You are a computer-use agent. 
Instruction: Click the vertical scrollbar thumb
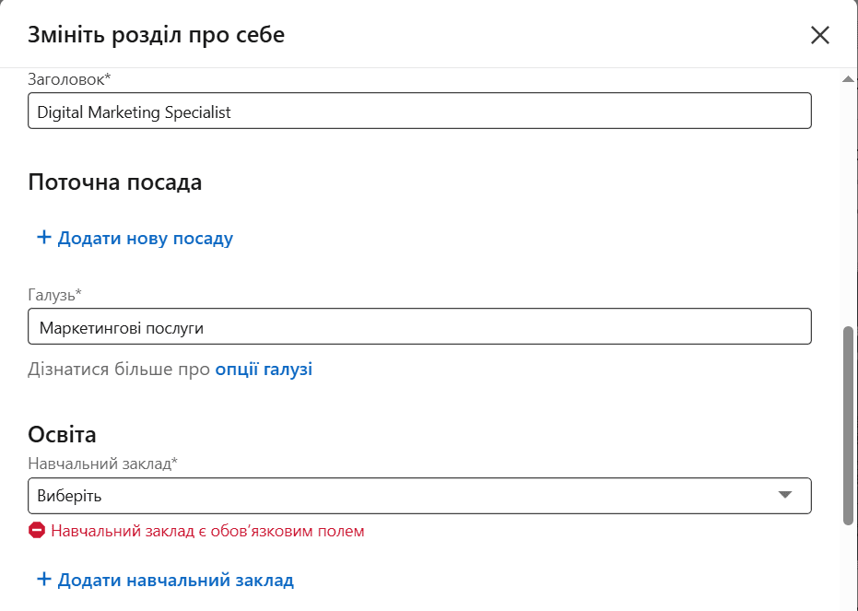pyautogui.click(x=848, y=424)
